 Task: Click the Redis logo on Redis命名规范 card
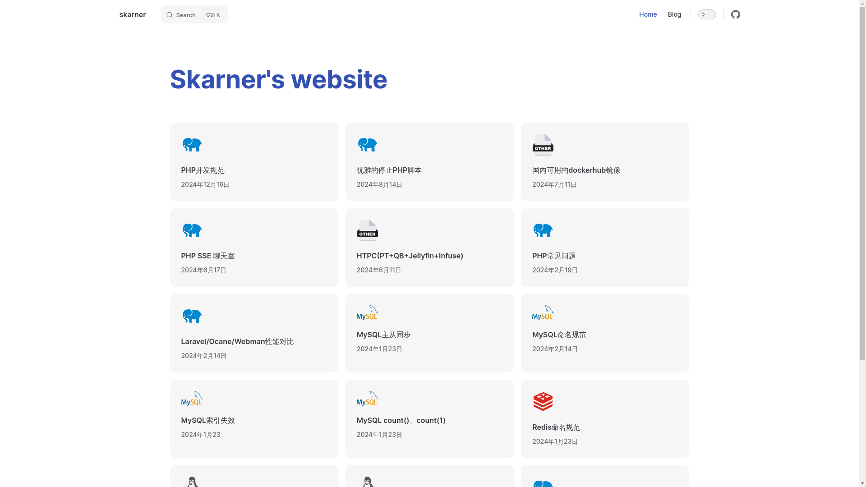click(x=543, y=401)
